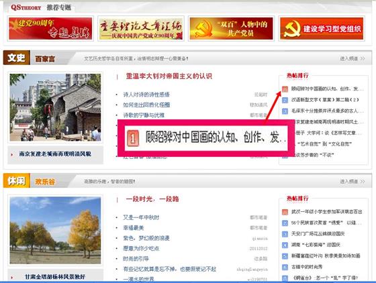Click the rank 1 badge in 文史 热帖排行
The width and height of the screenshot is (376, 283).
[285, 89]
